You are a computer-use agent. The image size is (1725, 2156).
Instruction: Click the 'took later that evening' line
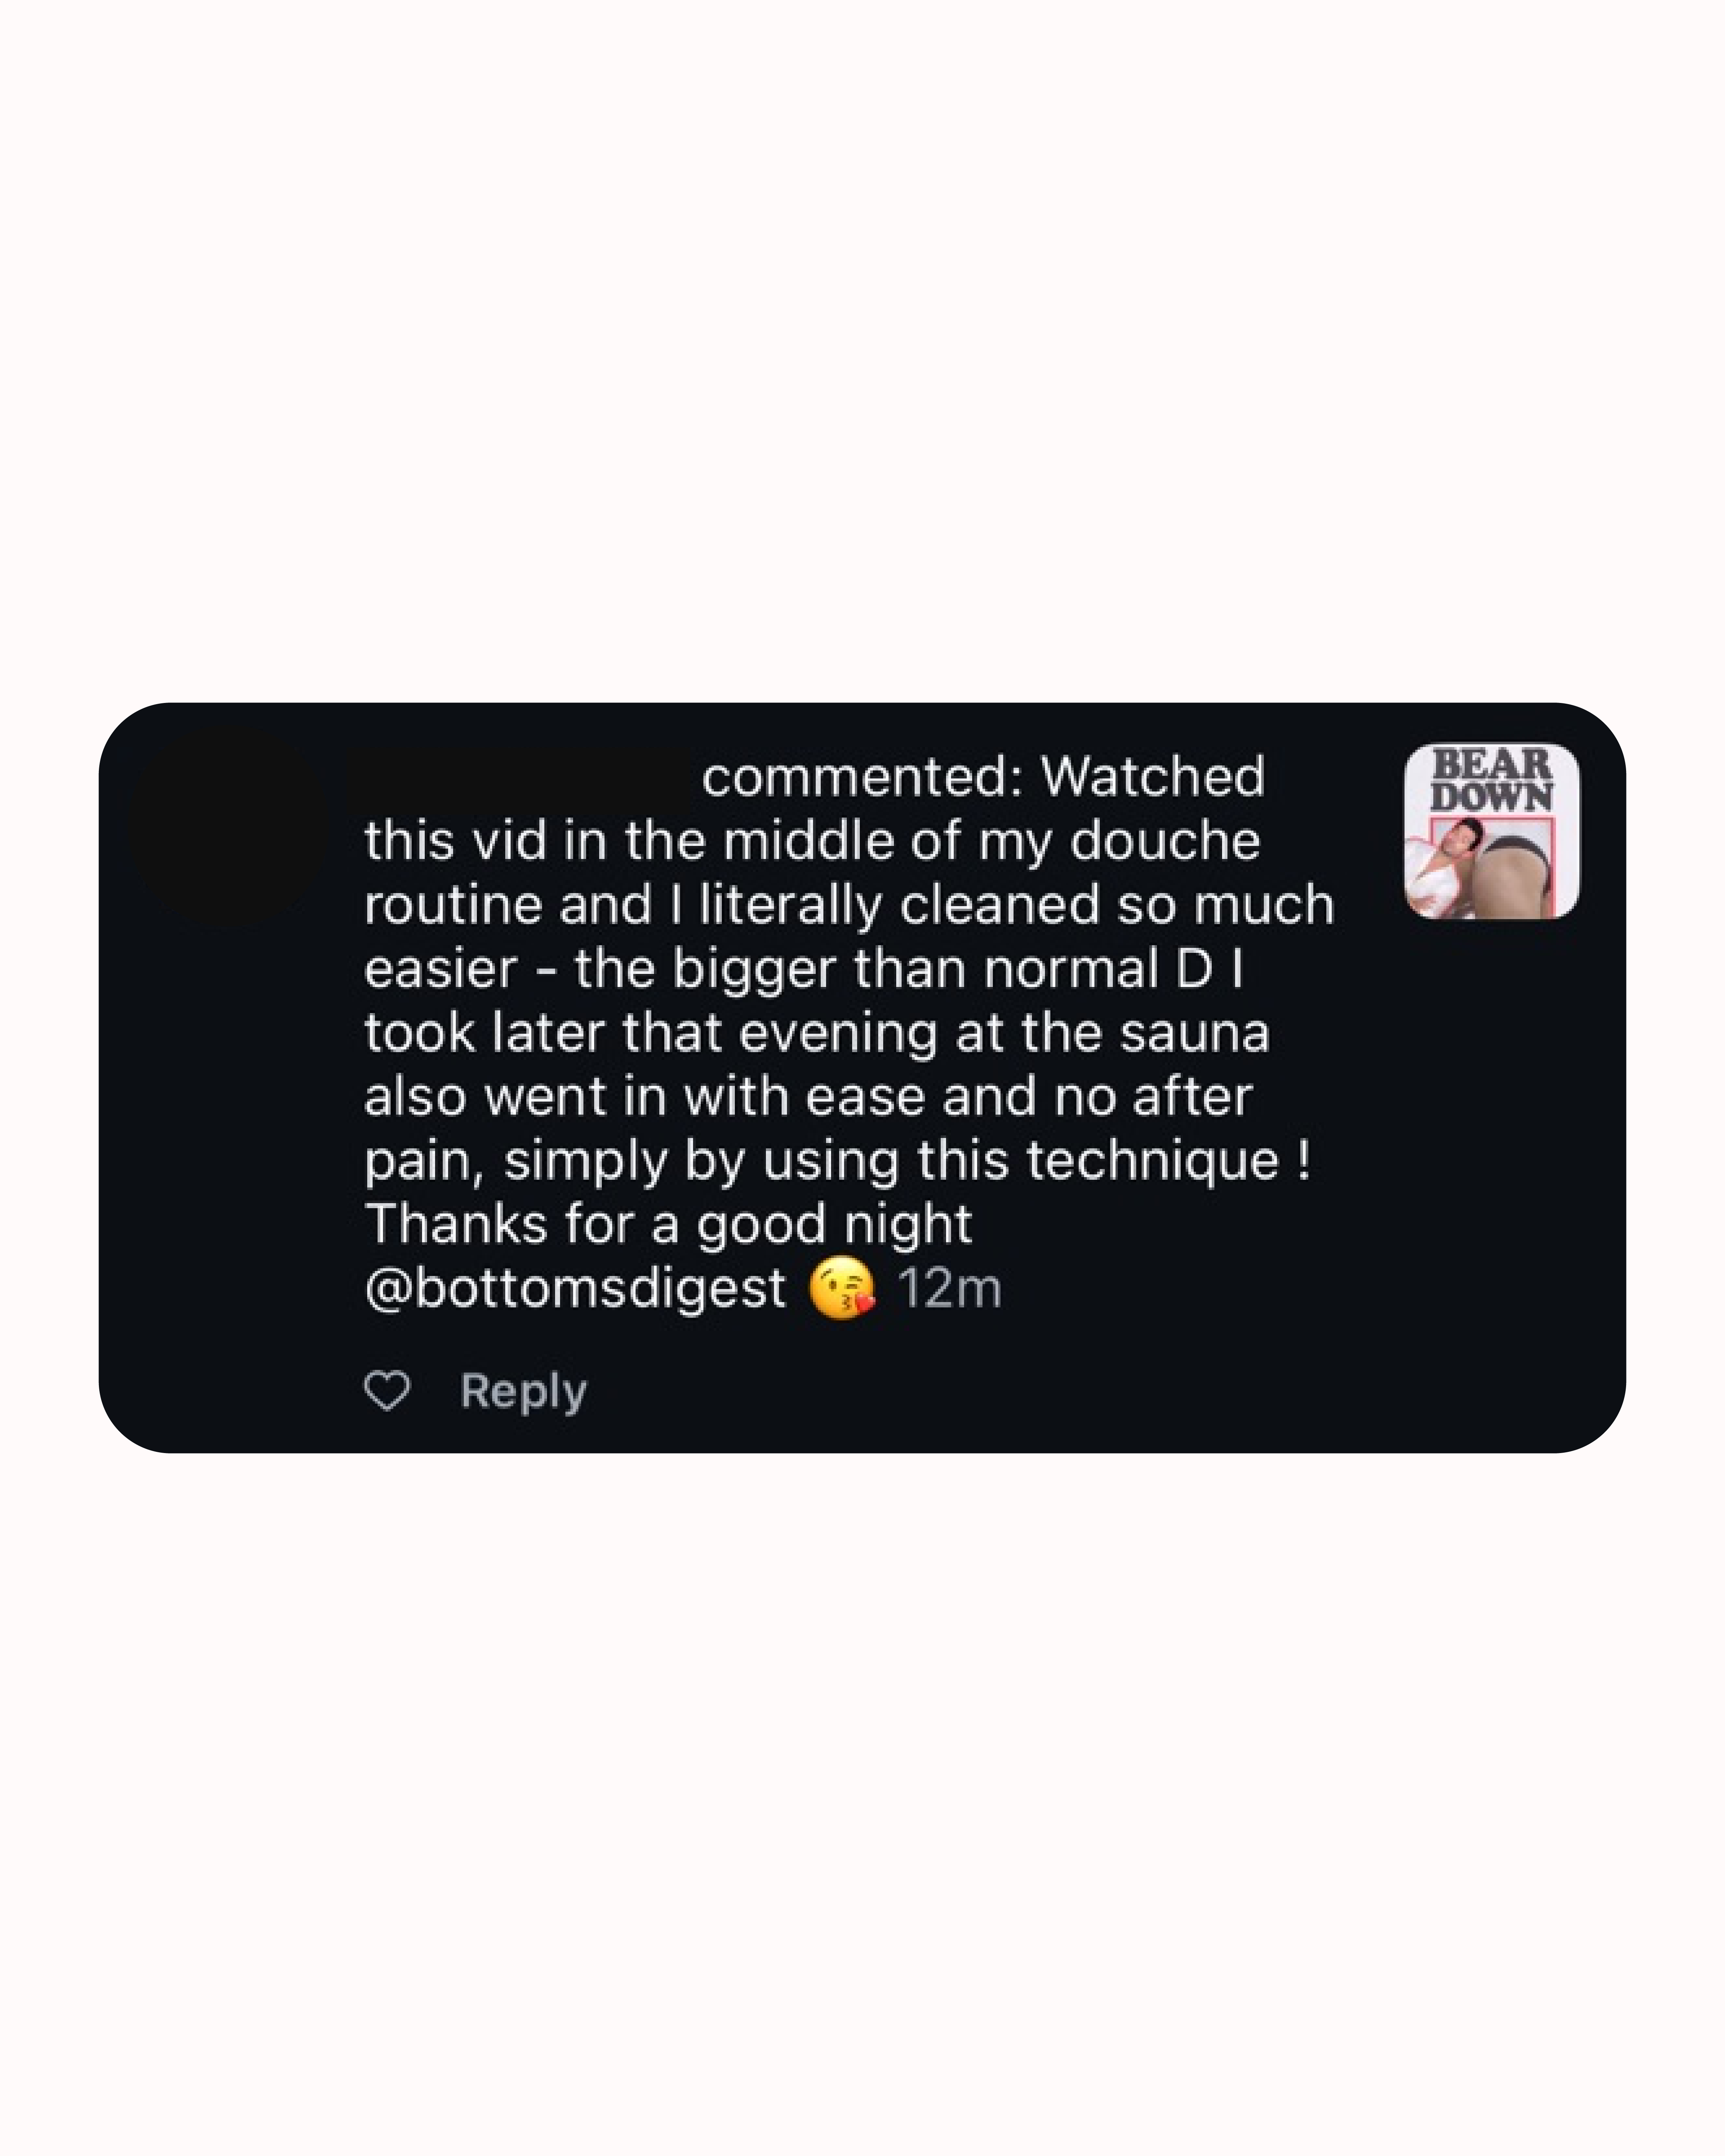[x=816, y=1033]
